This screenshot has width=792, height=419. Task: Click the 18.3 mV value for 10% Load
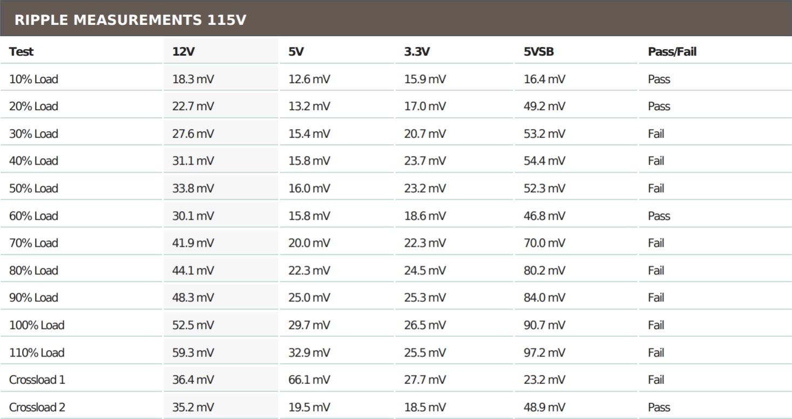click(x=193, y=79)
